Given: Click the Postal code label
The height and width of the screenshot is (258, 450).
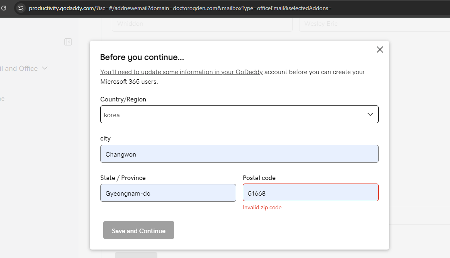Looking at the screenshot, I should coord(259,178).
